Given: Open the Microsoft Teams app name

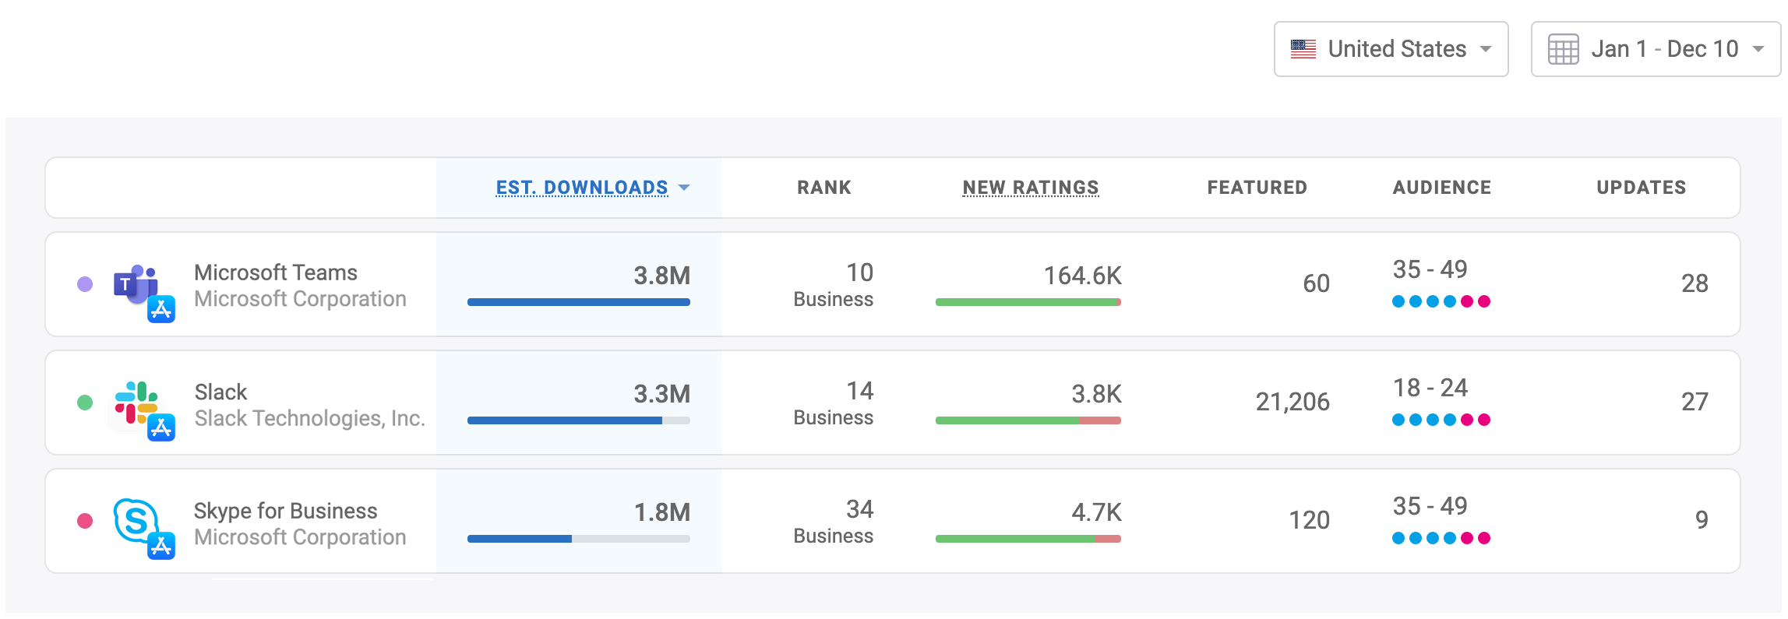Looking at the screenshot, I should click(x=276, y=273).
